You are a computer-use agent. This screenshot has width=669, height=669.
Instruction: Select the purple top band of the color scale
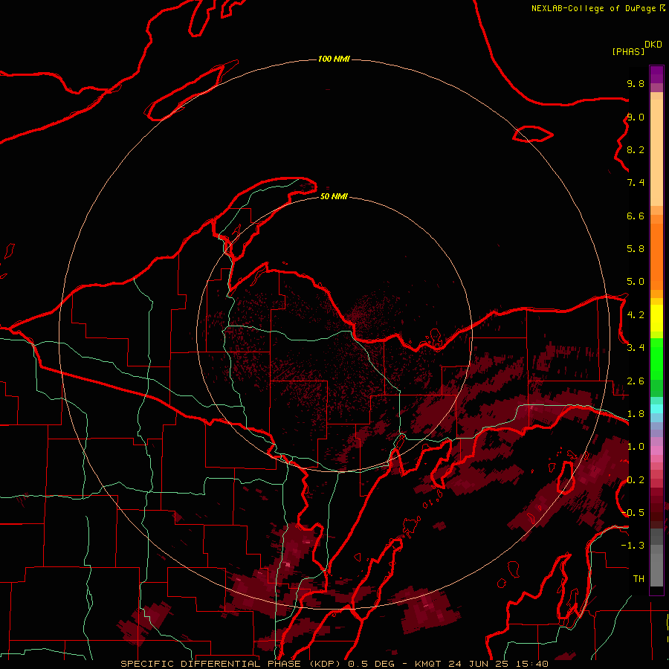656,74
